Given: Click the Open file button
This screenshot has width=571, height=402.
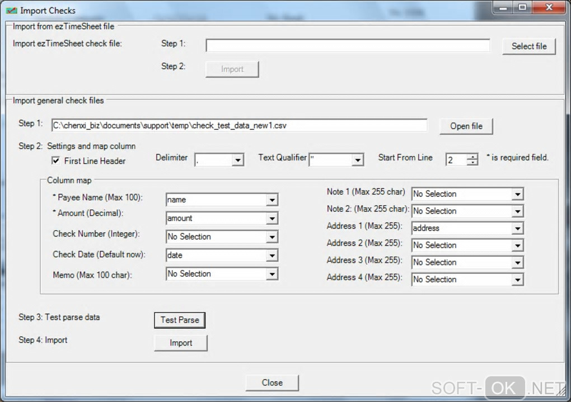Looking at the screenshot, I should (x=466, y=126).
